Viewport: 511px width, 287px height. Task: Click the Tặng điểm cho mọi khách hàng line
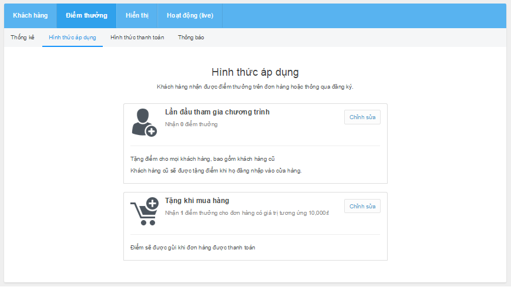tap(203, 159)
